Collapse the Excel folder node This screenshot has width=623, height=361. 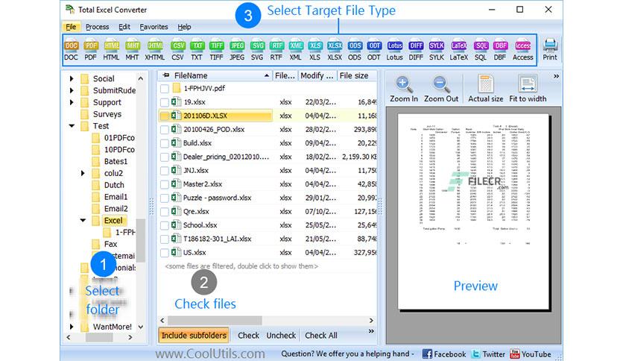coord(83,220)
